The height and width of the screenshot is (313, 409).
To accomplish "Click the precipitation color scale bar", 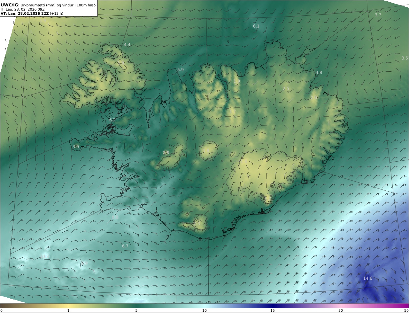I will [x=204, y=306].
